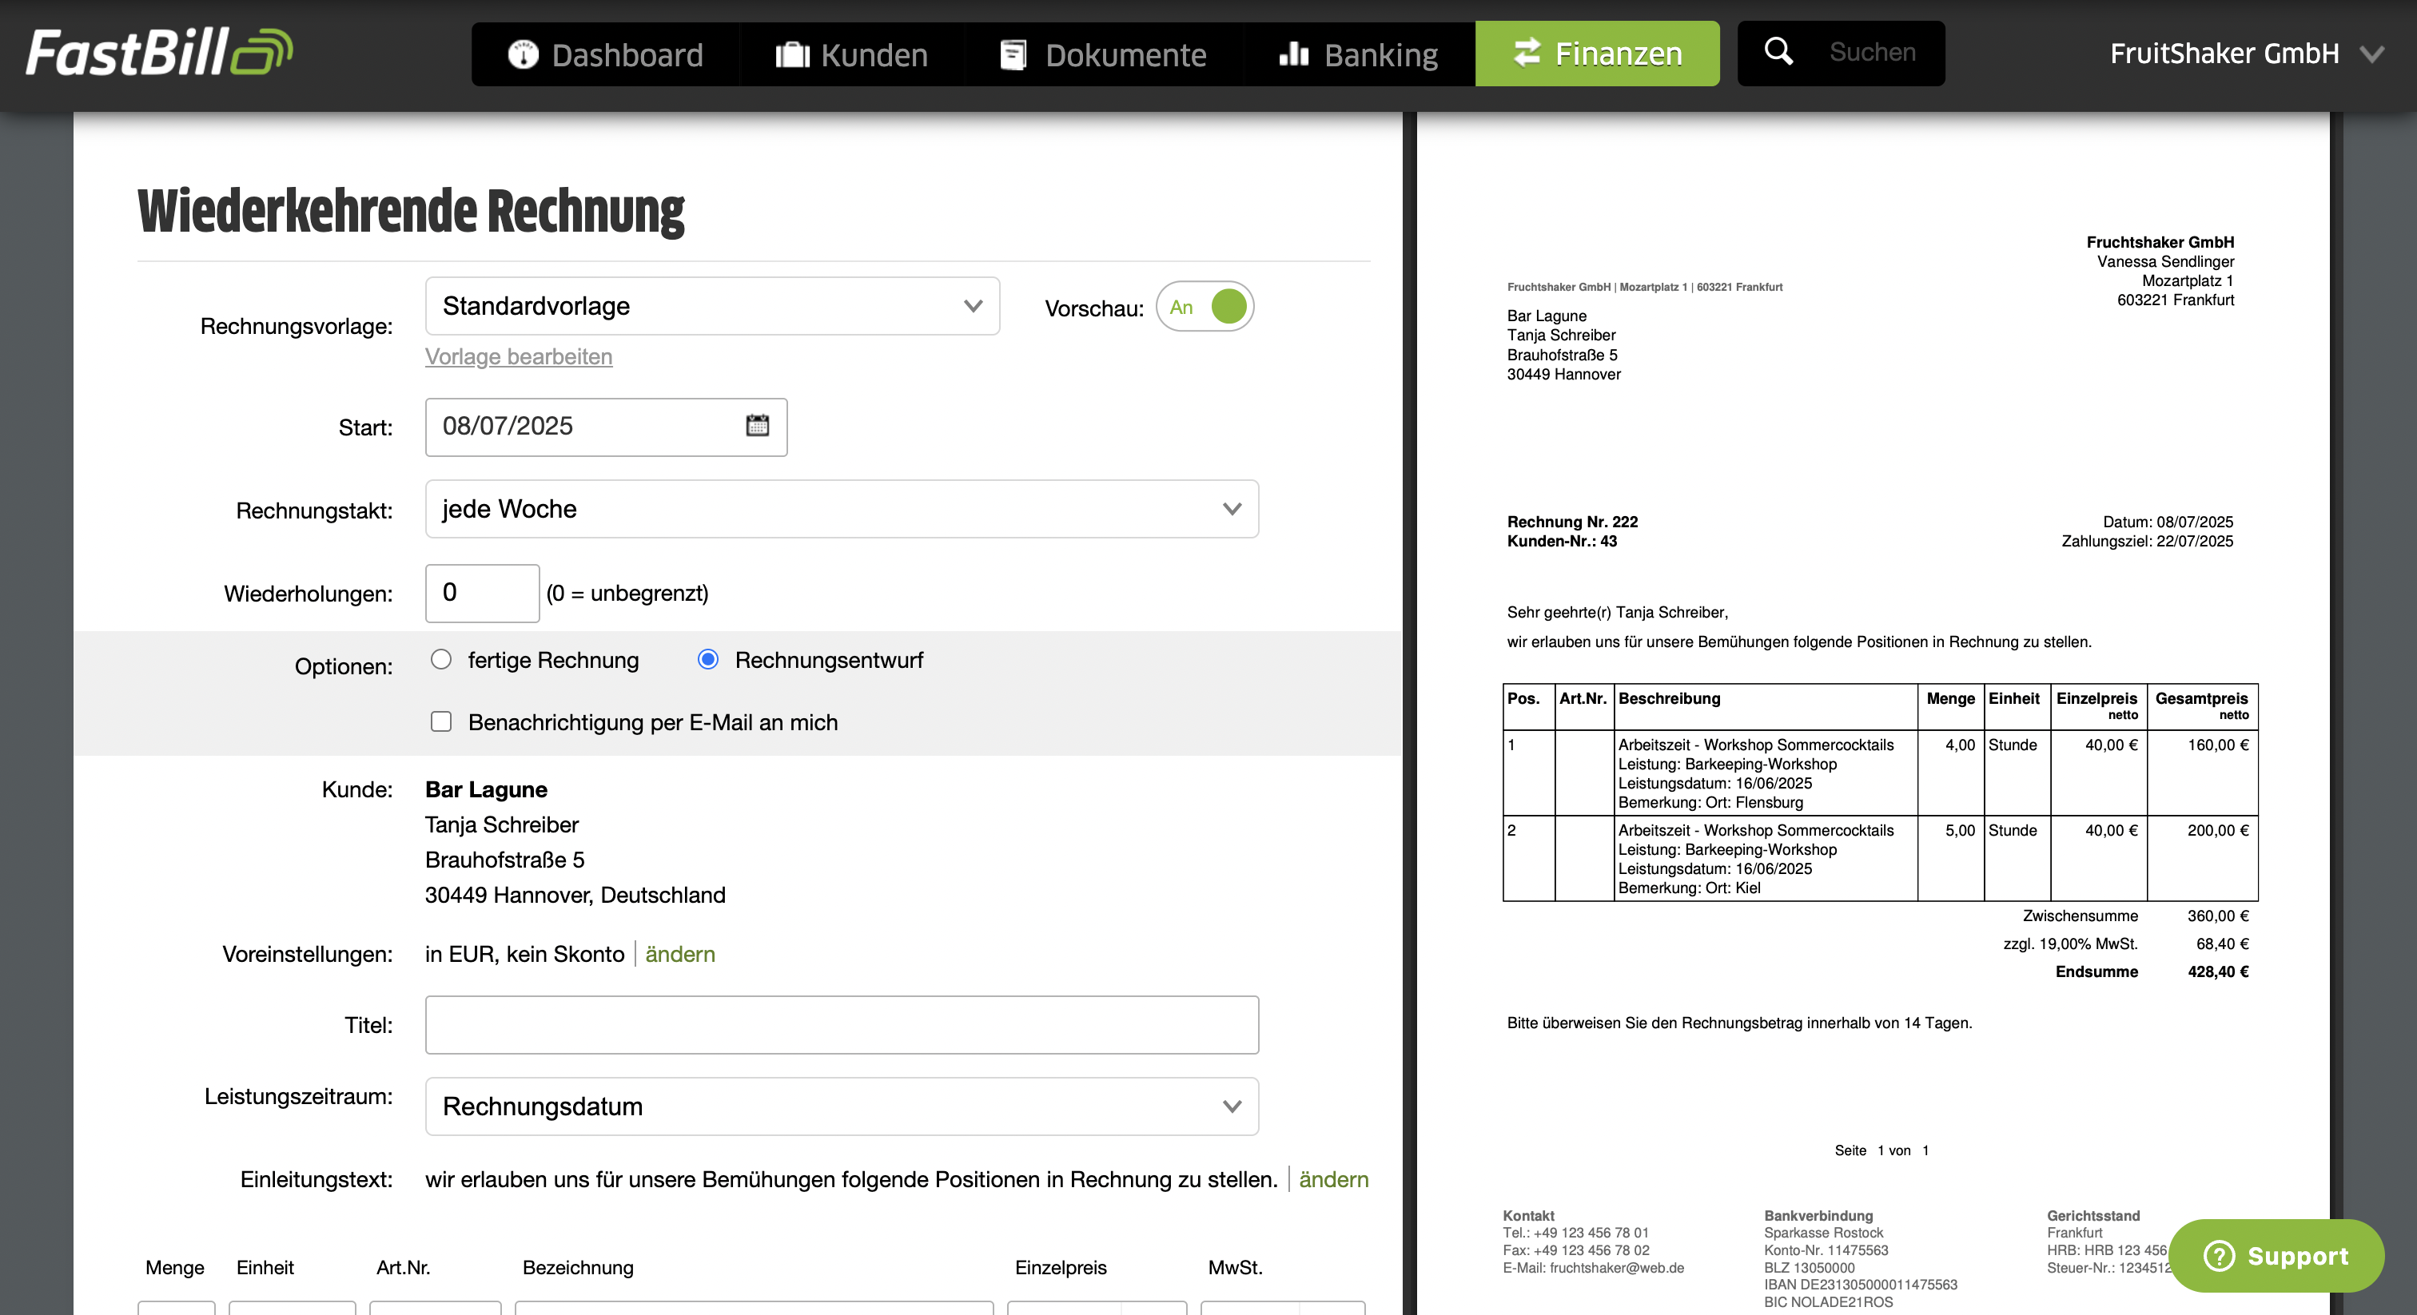This screenshot has width=2417, height=1315.
Task: Click the Banking bar chart icon
Action: (x=1294, y=54)
